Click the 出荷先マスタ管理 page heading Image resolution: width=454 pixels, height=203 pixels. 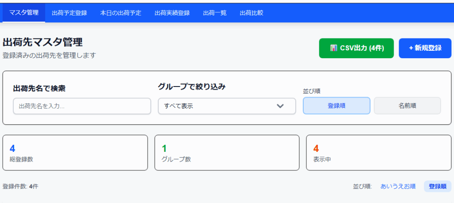point(43,42)
